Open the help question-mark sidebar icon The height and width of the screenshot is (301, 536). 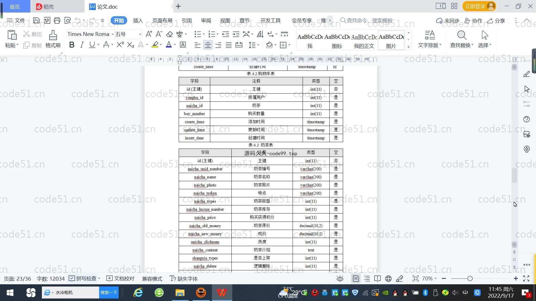(527, 119)
